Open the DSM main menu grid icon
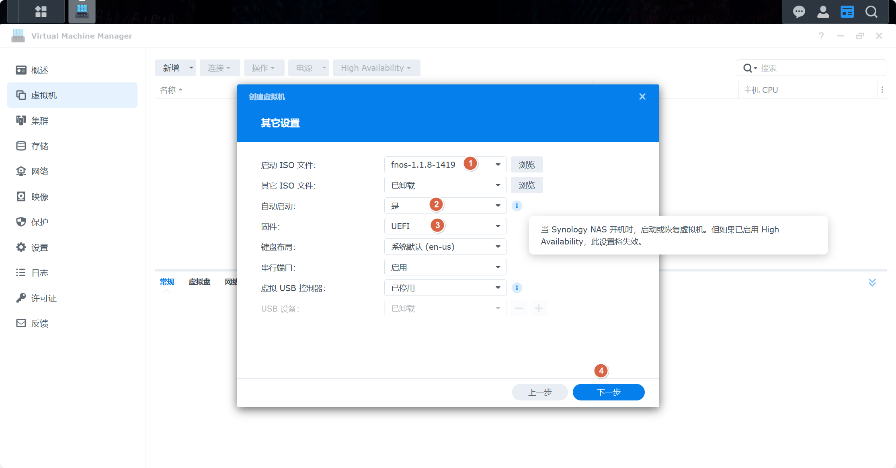896x468 pixels. (41, 12)
